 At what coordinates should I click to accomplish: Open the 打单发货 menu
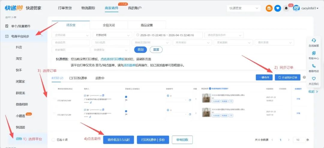[x=65, y=8]
